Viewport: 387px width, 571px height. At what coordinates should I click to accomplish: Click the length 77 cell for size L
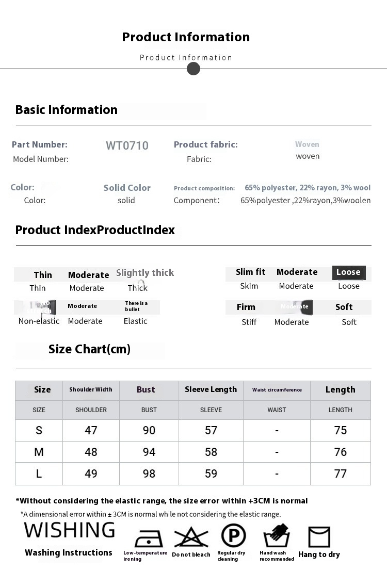[x=341, y=474]
